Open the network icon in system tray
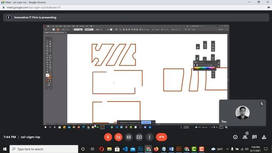Viewport: 272px width, 153px height. point(242,149)
